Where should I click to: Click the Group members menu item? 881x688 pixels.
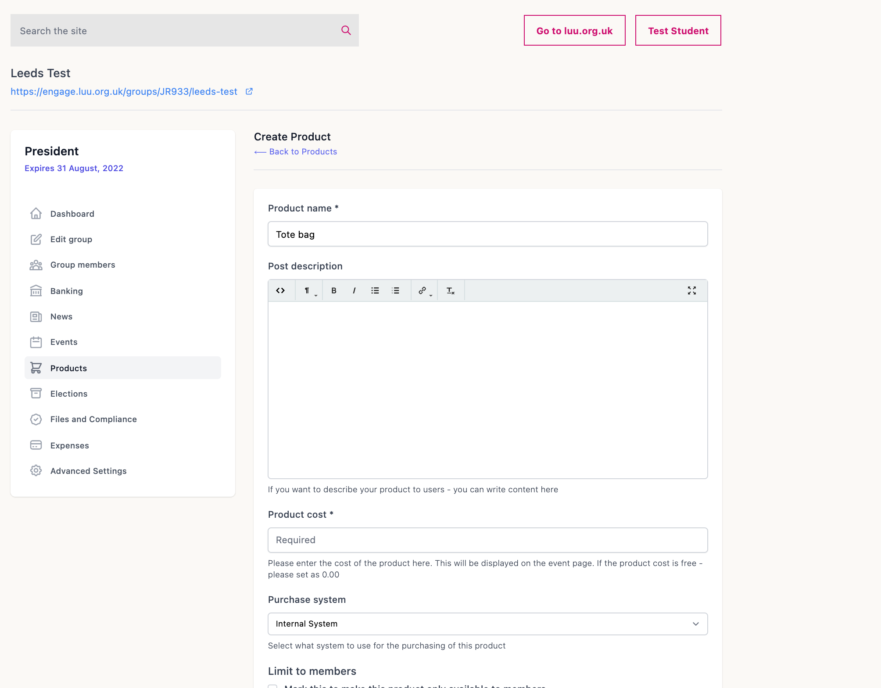(83, 265)
